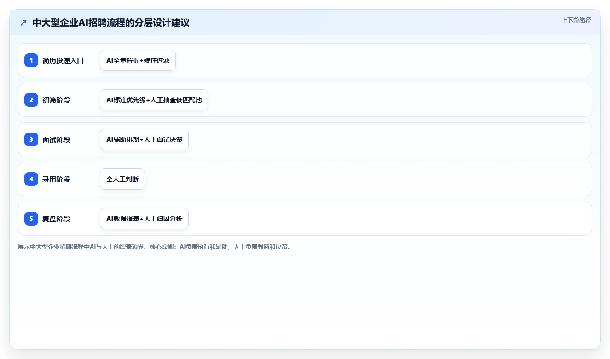The image size is (610, 359).
Task: Select the AI全量解析+硬性过滤 chip
Action: tap(138, 60)
